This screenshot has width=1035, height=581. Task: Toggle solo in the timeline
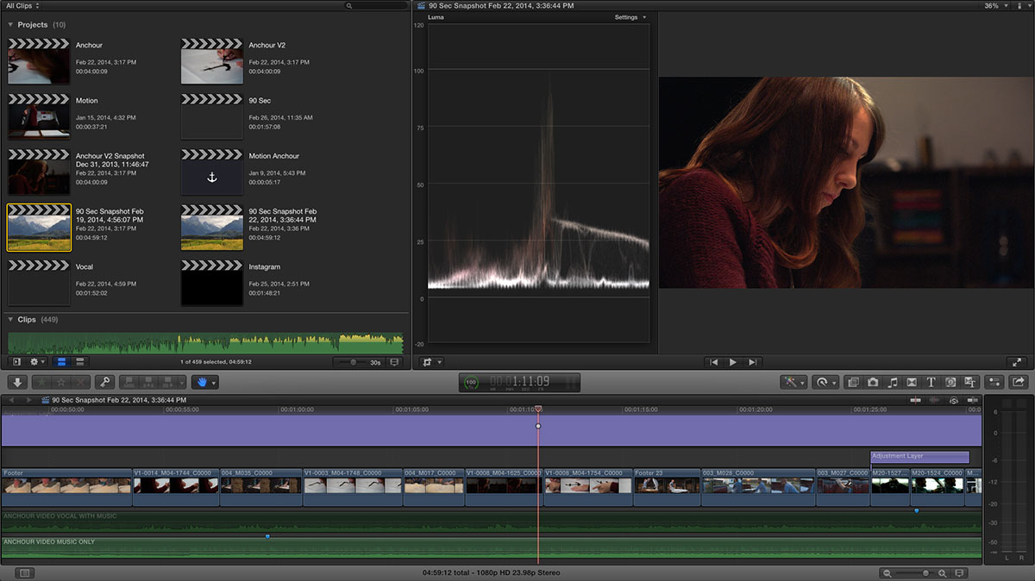954,400
